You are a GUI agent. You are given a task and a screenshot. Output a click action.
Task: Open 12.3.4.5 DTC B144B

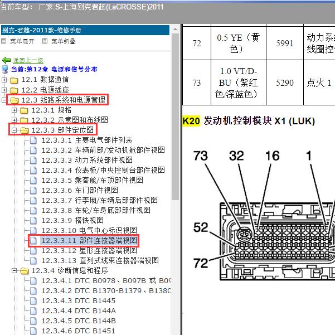pos(79,321)
